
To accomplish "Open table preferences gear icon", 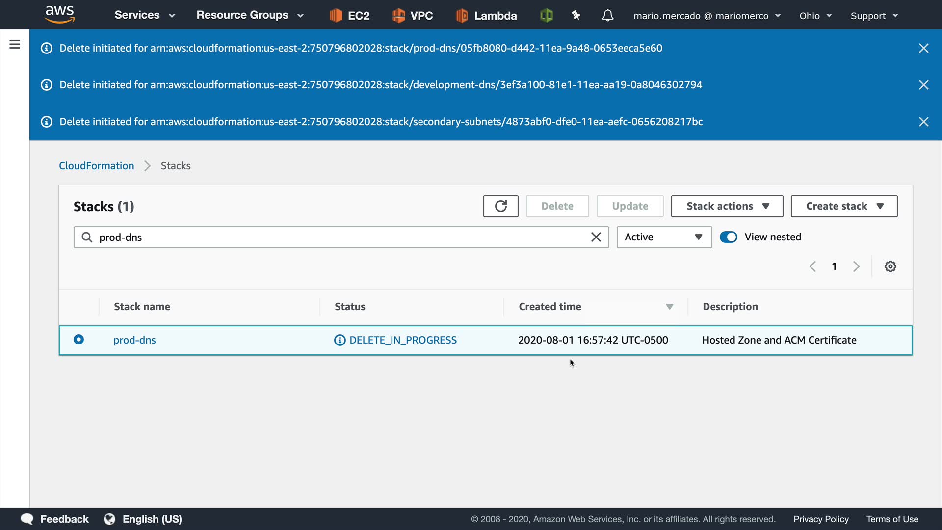I will point(890,266).
